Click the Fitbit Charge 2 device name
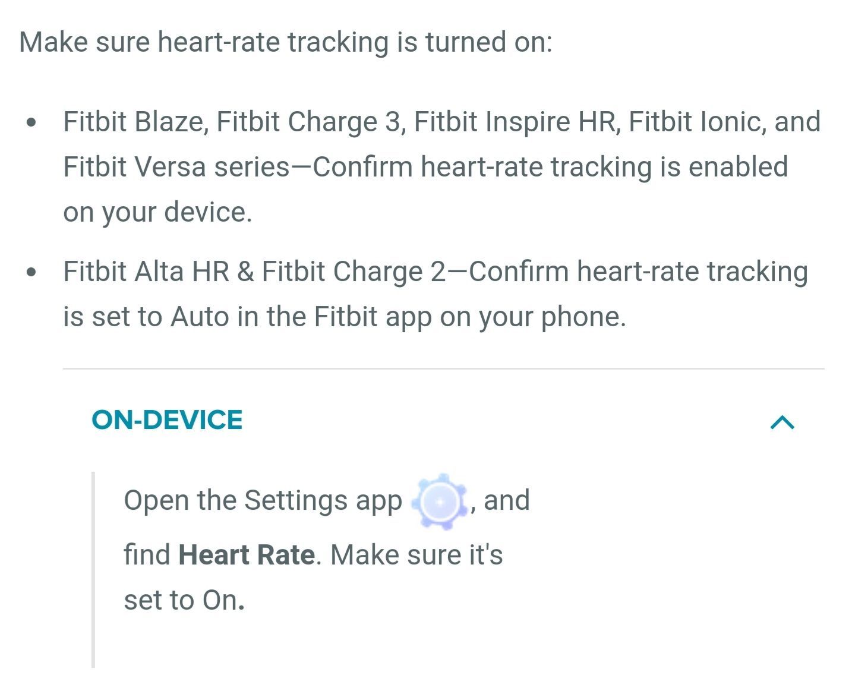Viewport: 852px width, 694px height. [x=354, y=272]
